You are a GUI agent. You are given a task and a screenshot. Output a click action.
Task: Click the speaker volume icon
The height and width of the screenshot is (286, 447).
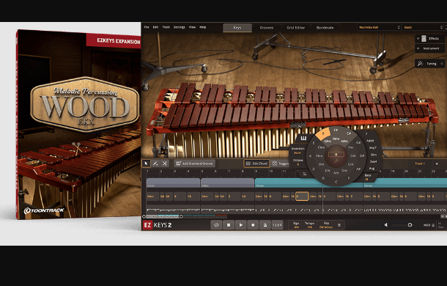click(386, 225)
